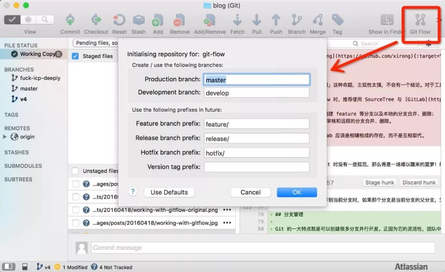Viewport: 445px width, 272px height.
Task: Open the Stash tool
Action: point(139,21)
